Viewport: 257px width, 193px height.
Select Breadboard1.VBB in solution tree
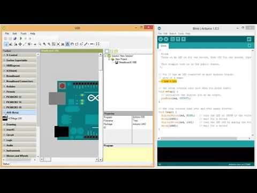tap(128, 62)
